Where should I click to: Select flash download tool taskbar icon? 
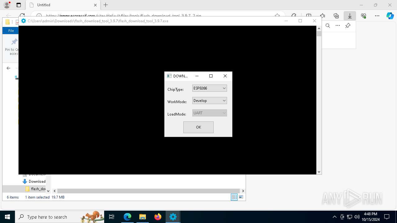[x=173, y=217]
